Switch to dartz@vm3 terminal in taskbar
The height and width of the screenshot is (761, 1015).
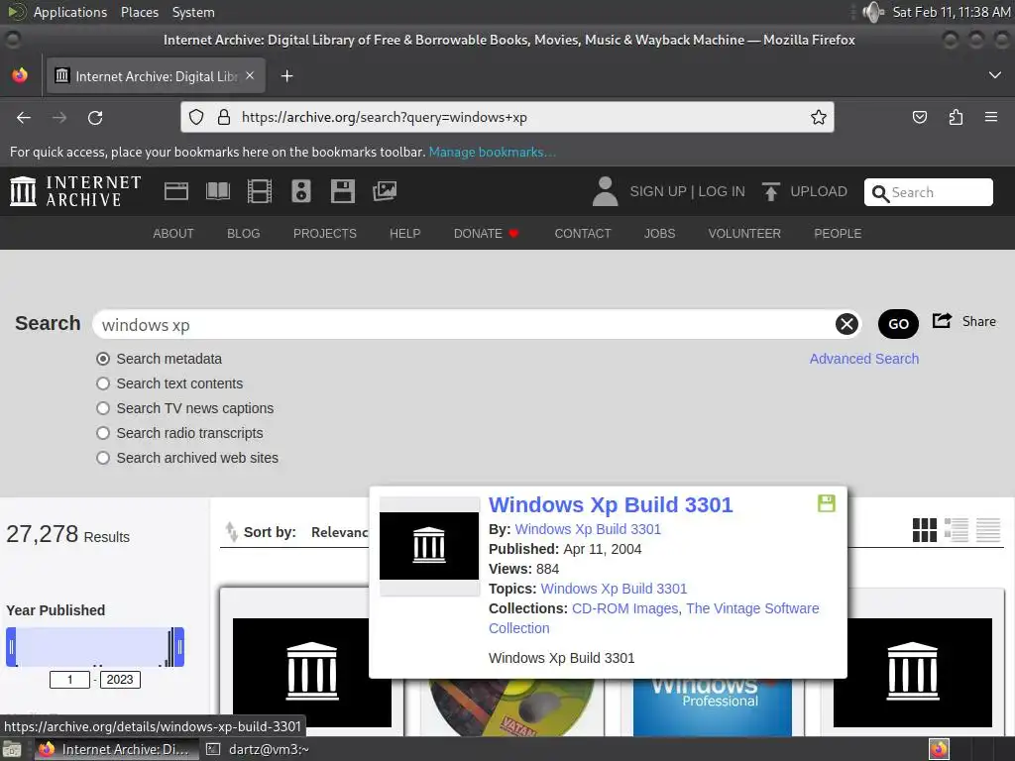click(258, 749)
